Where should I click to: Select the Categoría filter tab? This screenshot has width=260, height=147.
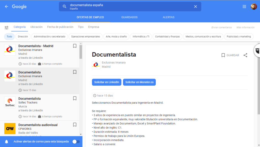point(20,27)
